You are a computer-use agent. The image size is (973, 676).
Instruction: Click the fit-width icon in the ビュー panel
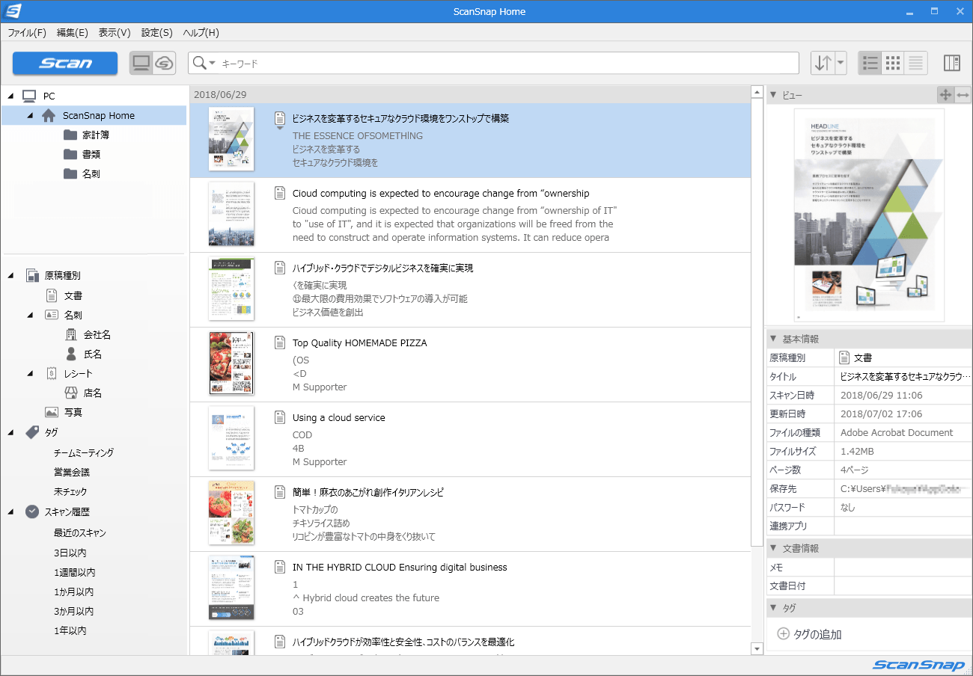click(963, 94)
